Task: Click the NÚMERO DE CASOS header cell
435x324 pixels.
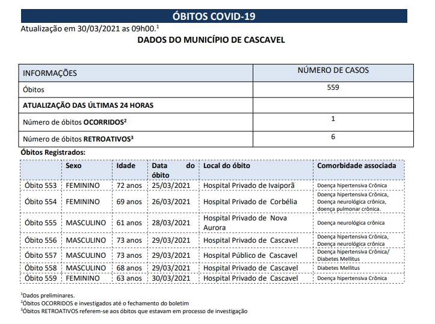Action: pos(333,73)
